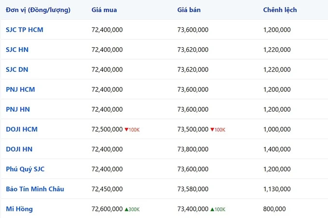
Task: Click red down 100K indicator in DOJI HCM sell price
Action: click(218, 130)
